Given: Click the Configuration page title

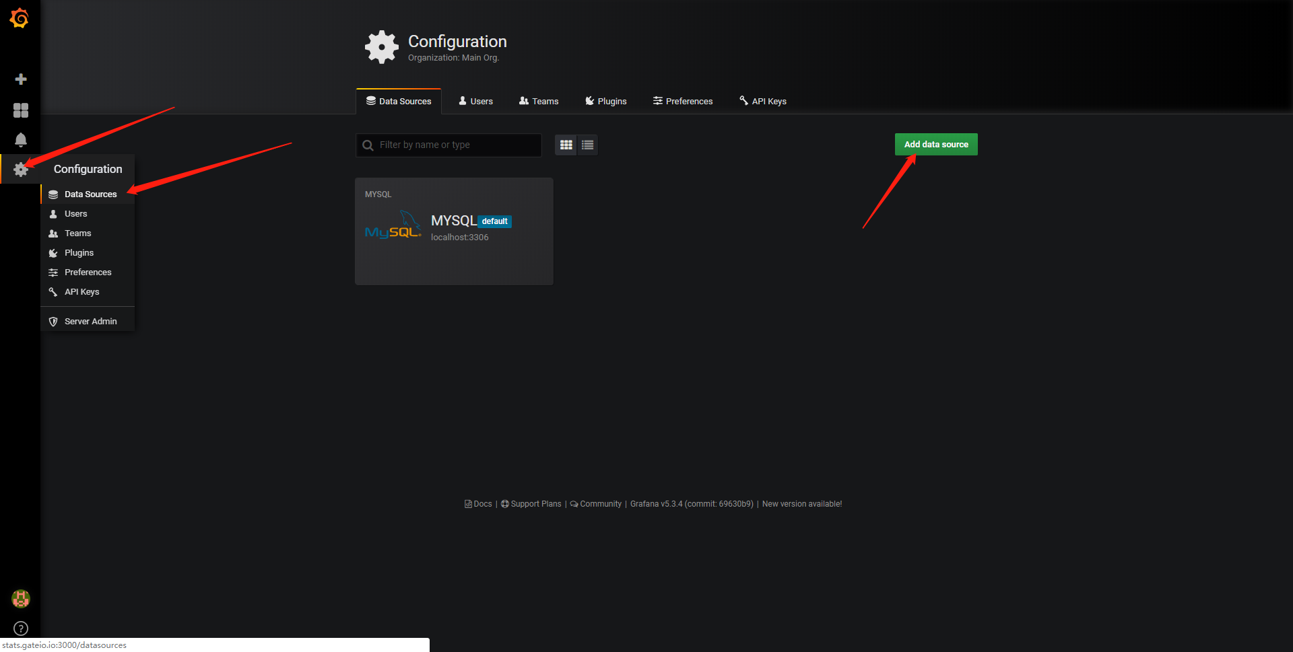Looking at the screenshot, I should pyautogui.click(x=457, y=42).
